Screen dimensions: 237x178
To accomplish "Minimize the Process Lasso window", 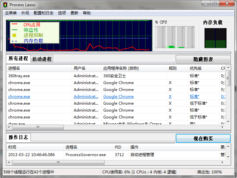I will (x=206, y=4).
